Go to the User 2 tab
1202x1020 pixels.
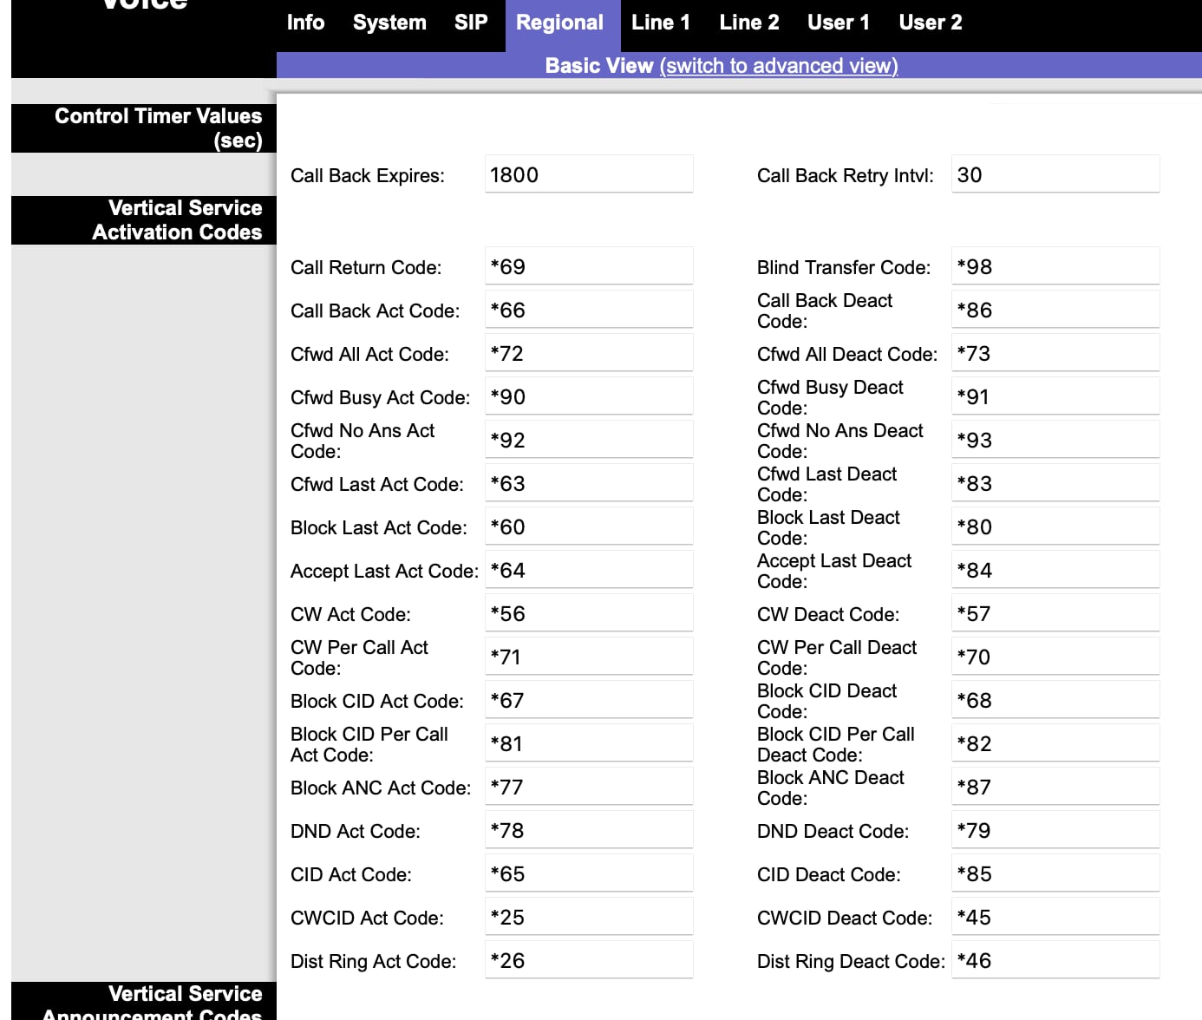pyautogui.click(x=931, y=23)
